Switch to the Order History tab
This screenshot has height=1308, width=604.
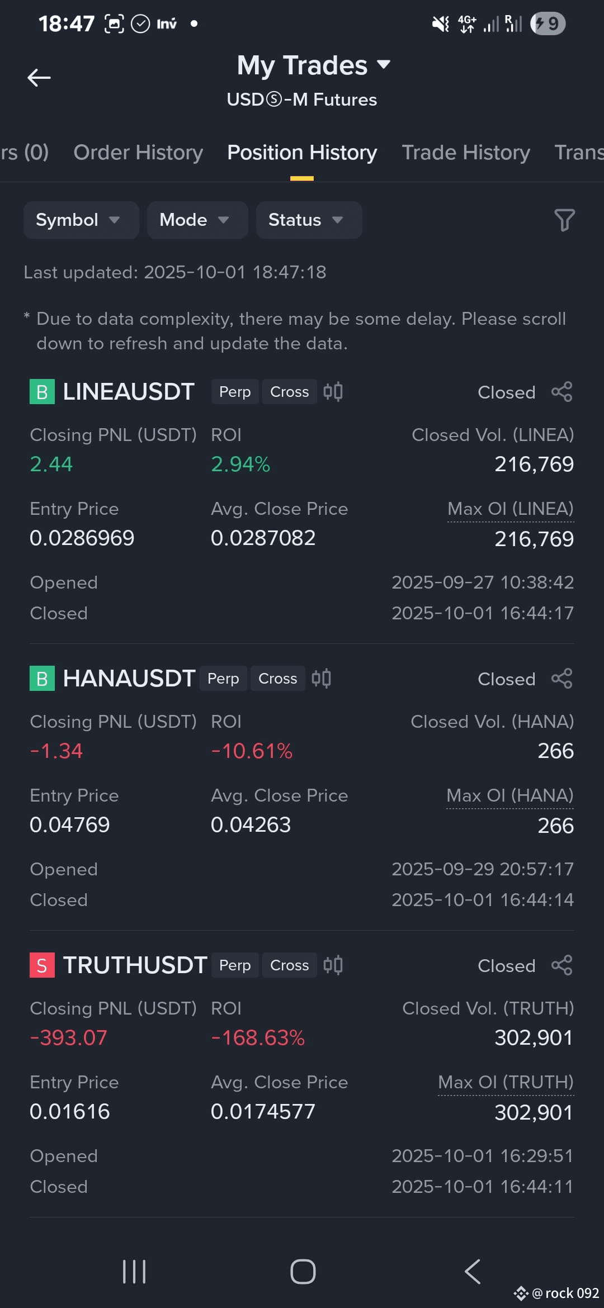[x=138, y=153]
